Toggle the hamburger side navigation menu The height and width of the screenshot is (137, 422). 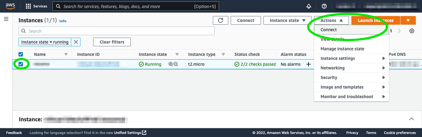pyautogui.click(x=6, y=19)
